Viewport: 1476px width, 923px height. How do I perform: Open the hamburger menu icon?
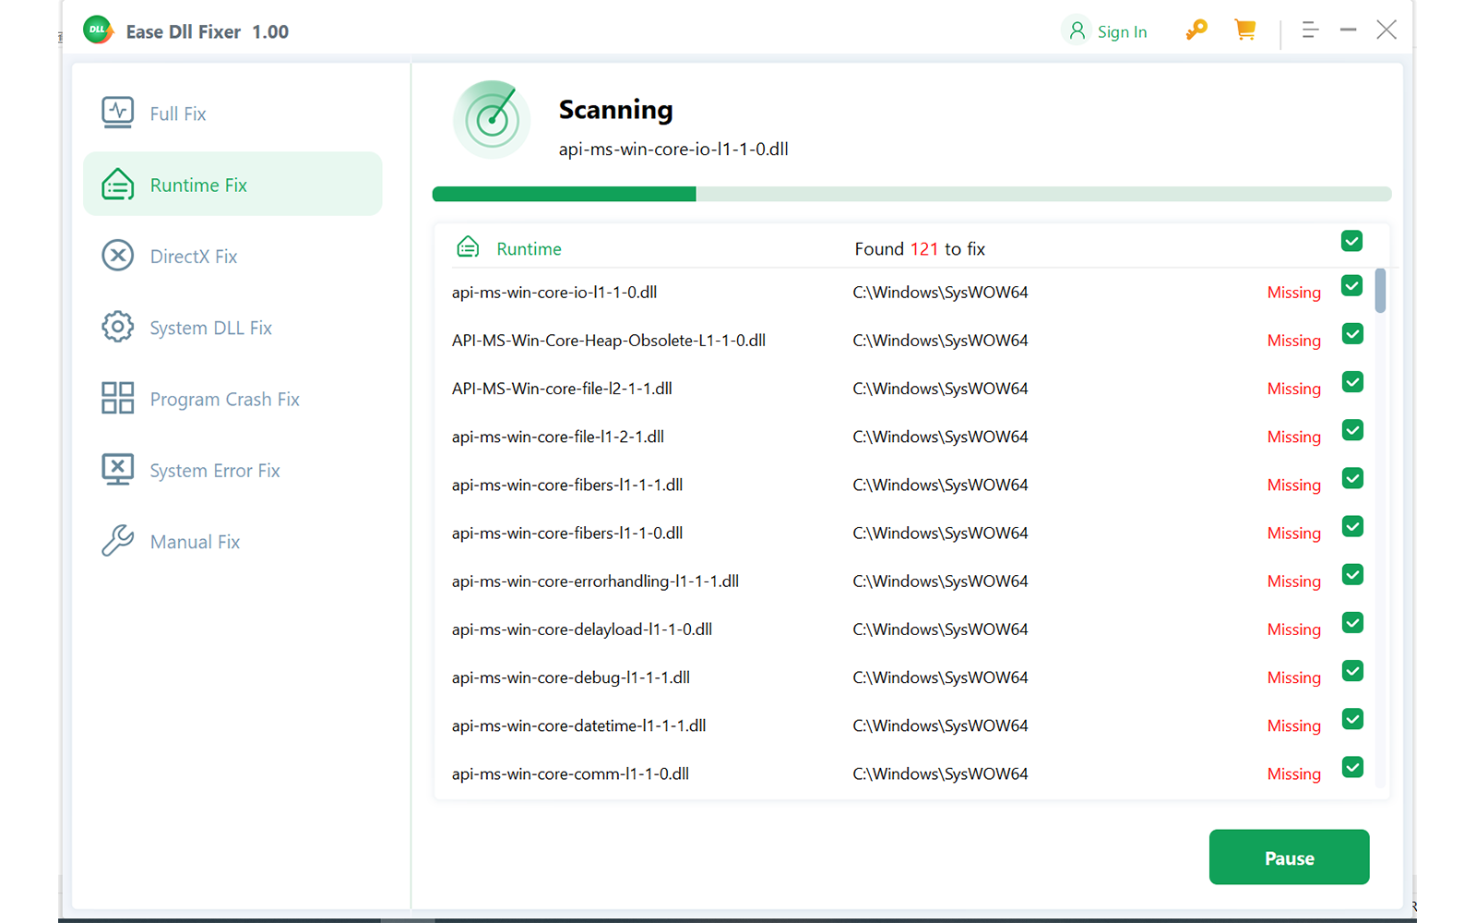click(x=1310, y=30)
